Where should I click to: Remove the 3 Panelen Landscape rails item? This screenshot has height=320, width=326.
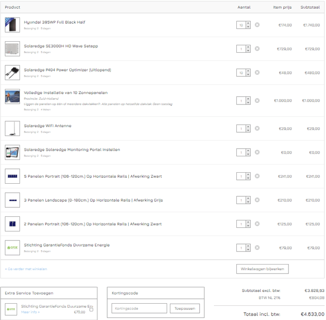tap(257, 200)
